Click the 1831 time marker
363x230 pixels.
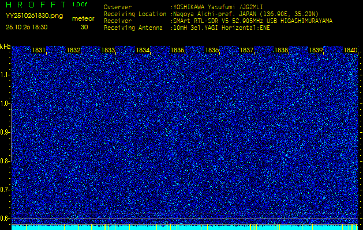39,51
